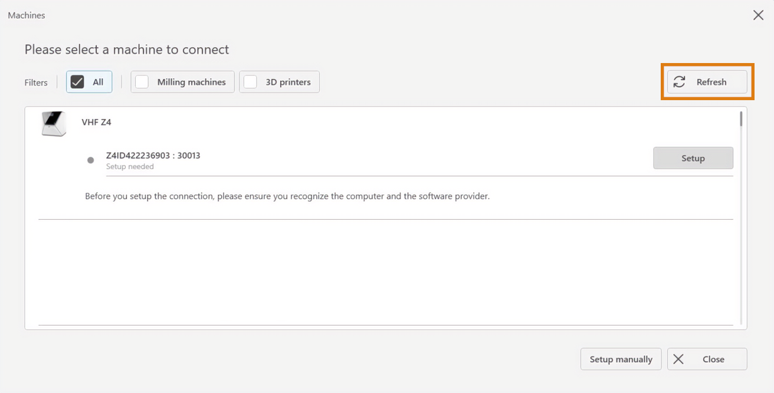
Task: Click the Setup needed status text
Action: coord(130,167)
